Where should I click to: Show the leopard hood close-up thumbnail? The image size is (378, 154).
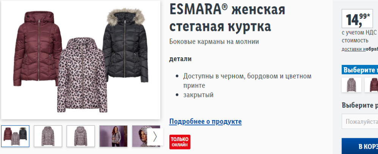click(140, 136)
